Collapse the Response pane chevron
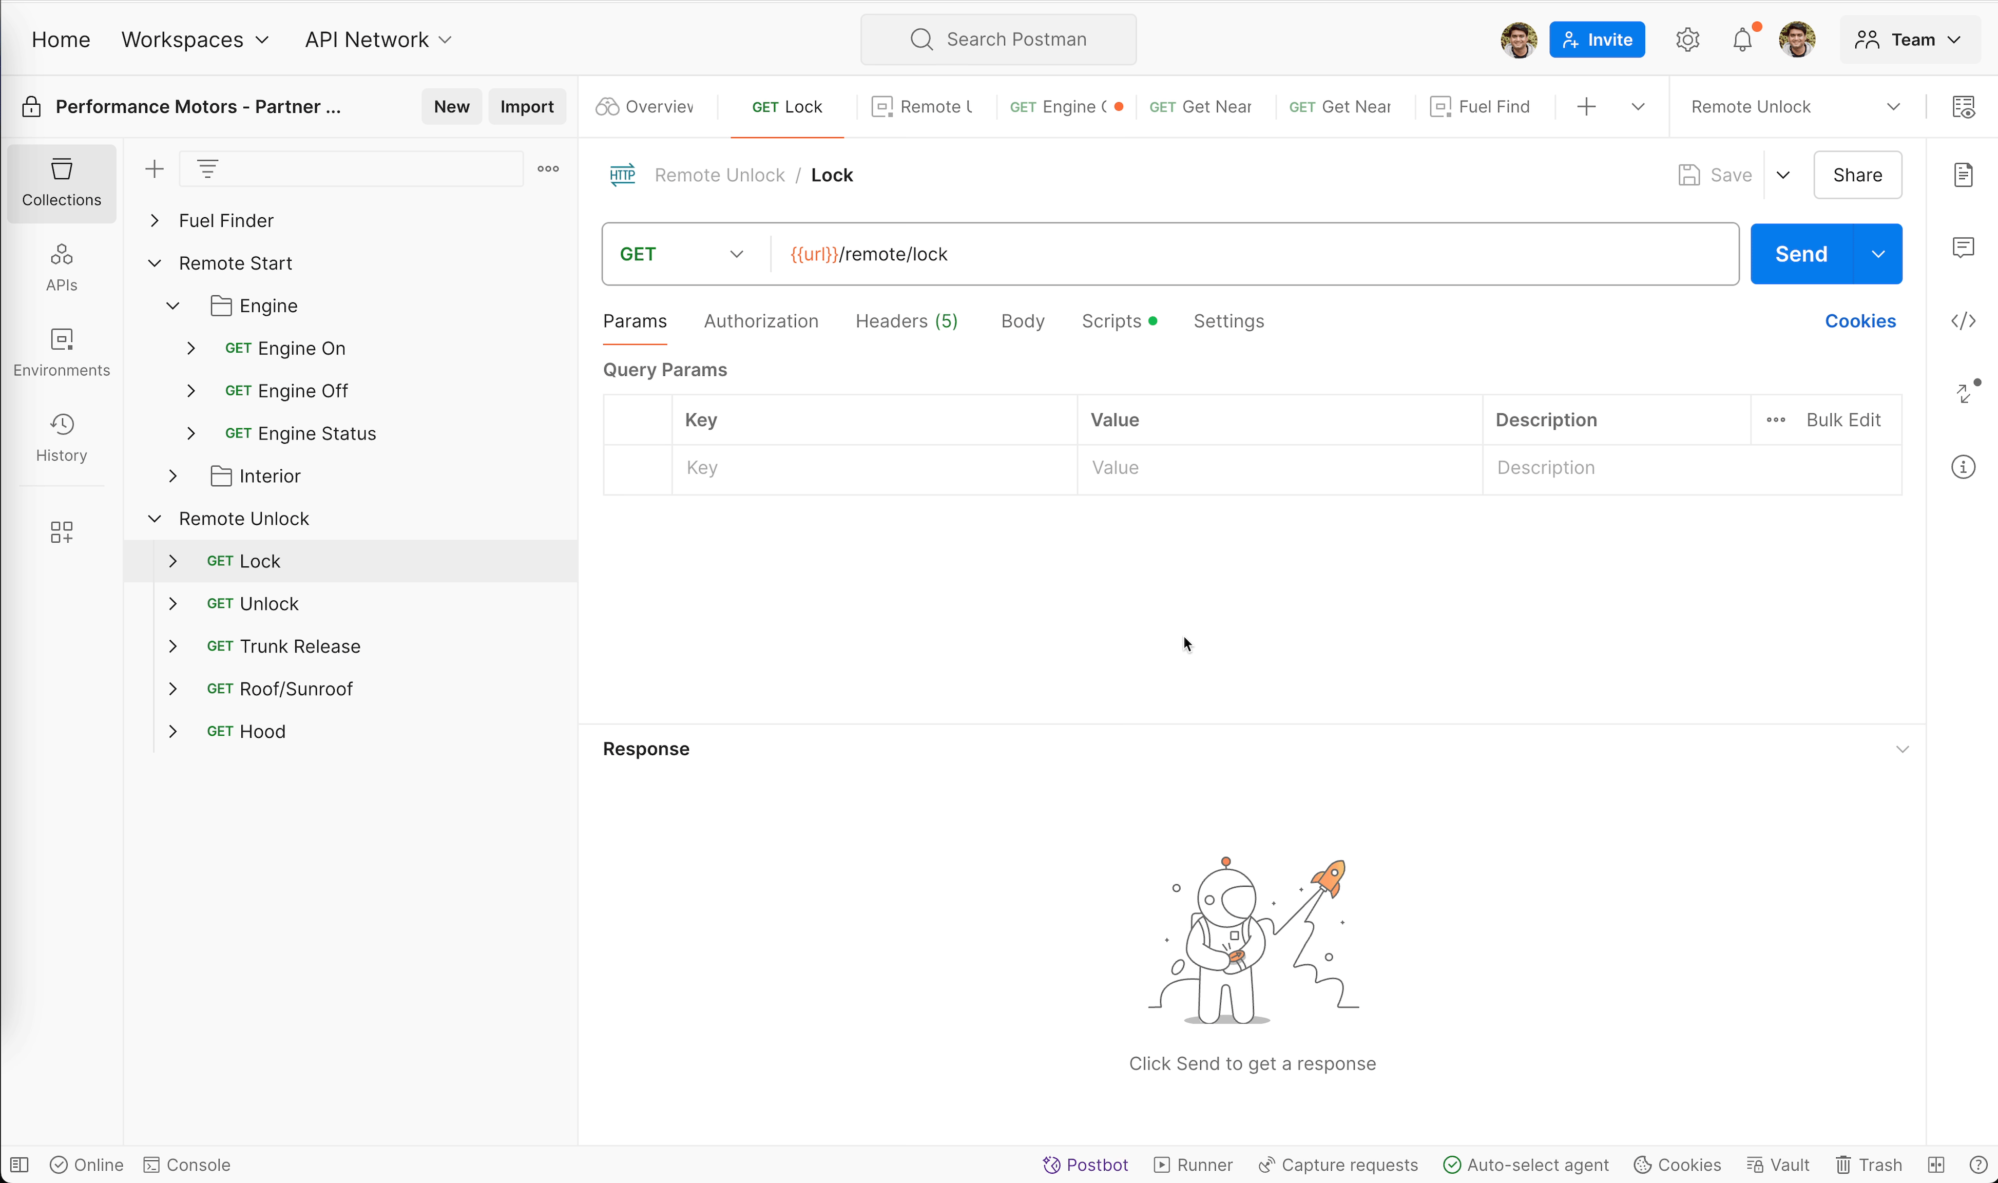Screen dimensions: 1998x1183 point(1903,749)
